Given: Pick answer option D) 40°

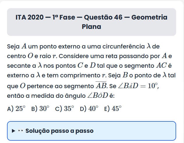Looking at the screenshot, I should click(89, 109).
